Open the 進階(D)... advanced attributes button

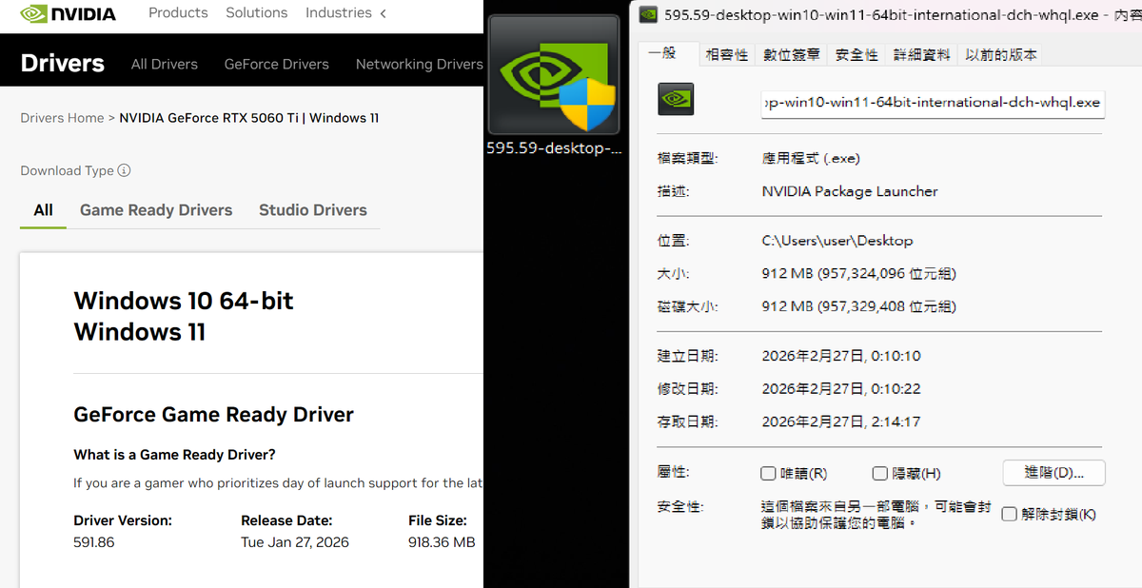tap(1054, 473)
